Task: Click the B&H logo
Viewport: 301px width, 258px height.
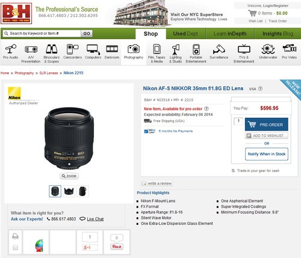Action: tap(16, 13)
